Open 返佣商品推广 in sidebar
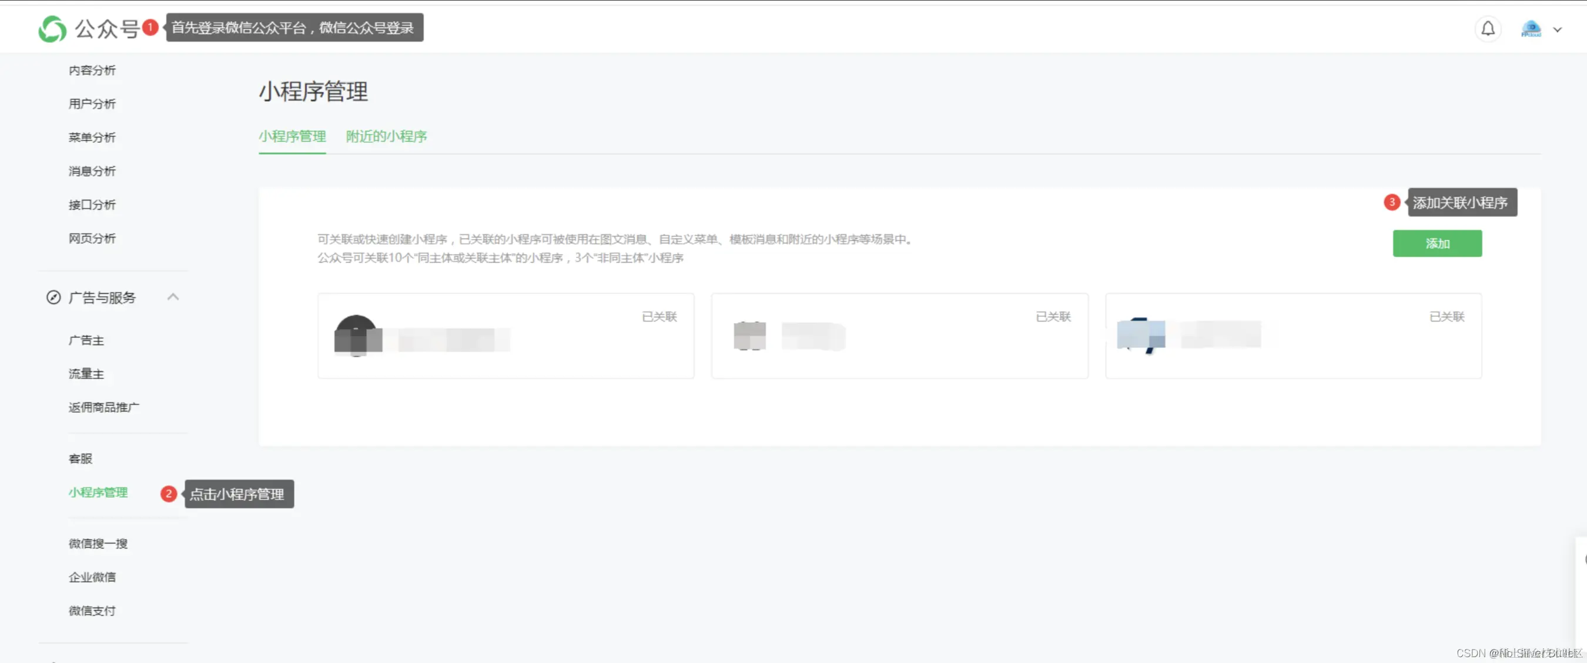This screenshot has height=663, width=1587. coord(103,407)
